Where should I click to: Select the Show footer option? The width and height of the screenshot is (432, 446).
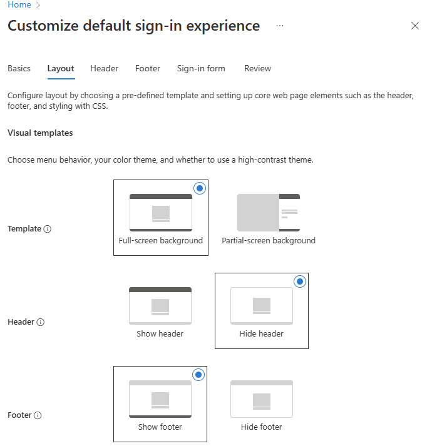(160, 404)
